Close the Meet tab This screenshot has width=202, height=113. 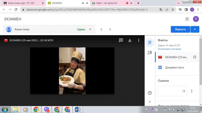point(131,3)
